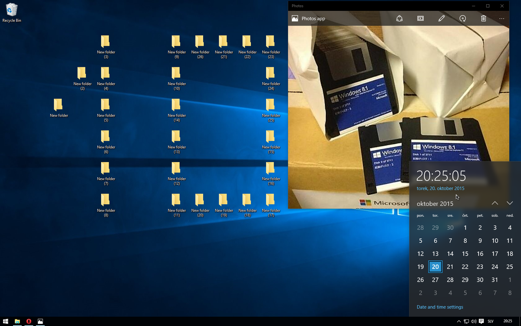Click the Photos app back-to-collection icon
This screenshot has width=521, height=326.
click(295, 19)
